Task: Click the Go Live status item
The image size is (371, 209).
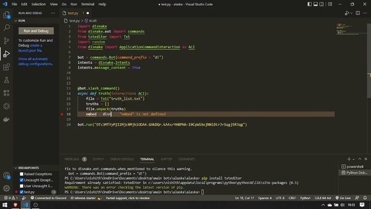Action: (343, 198)
